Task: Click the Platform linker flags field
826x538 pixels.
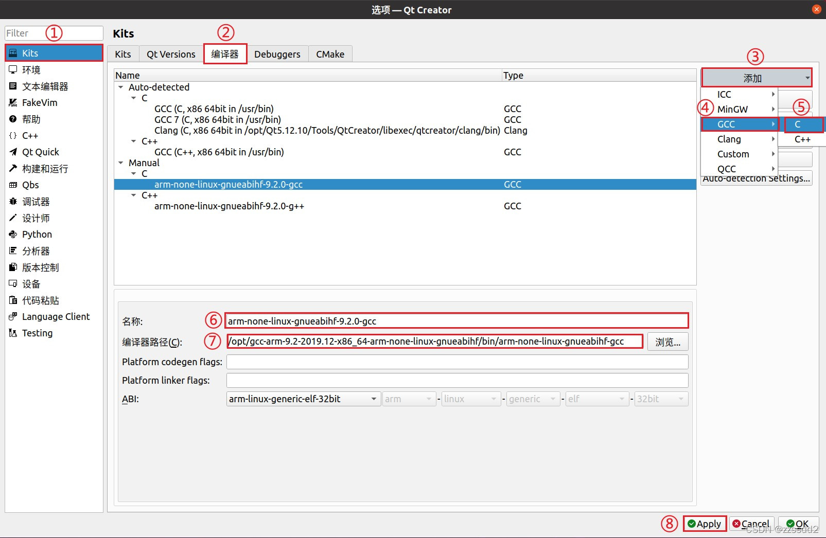Action: click(x=457, y=380)
